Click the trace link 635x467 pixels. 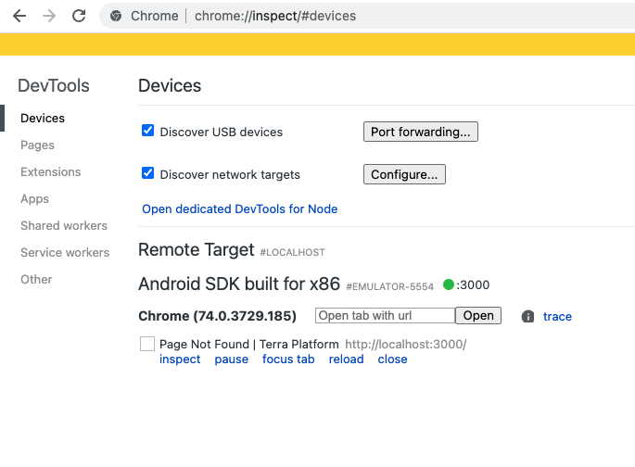point(557,317)
